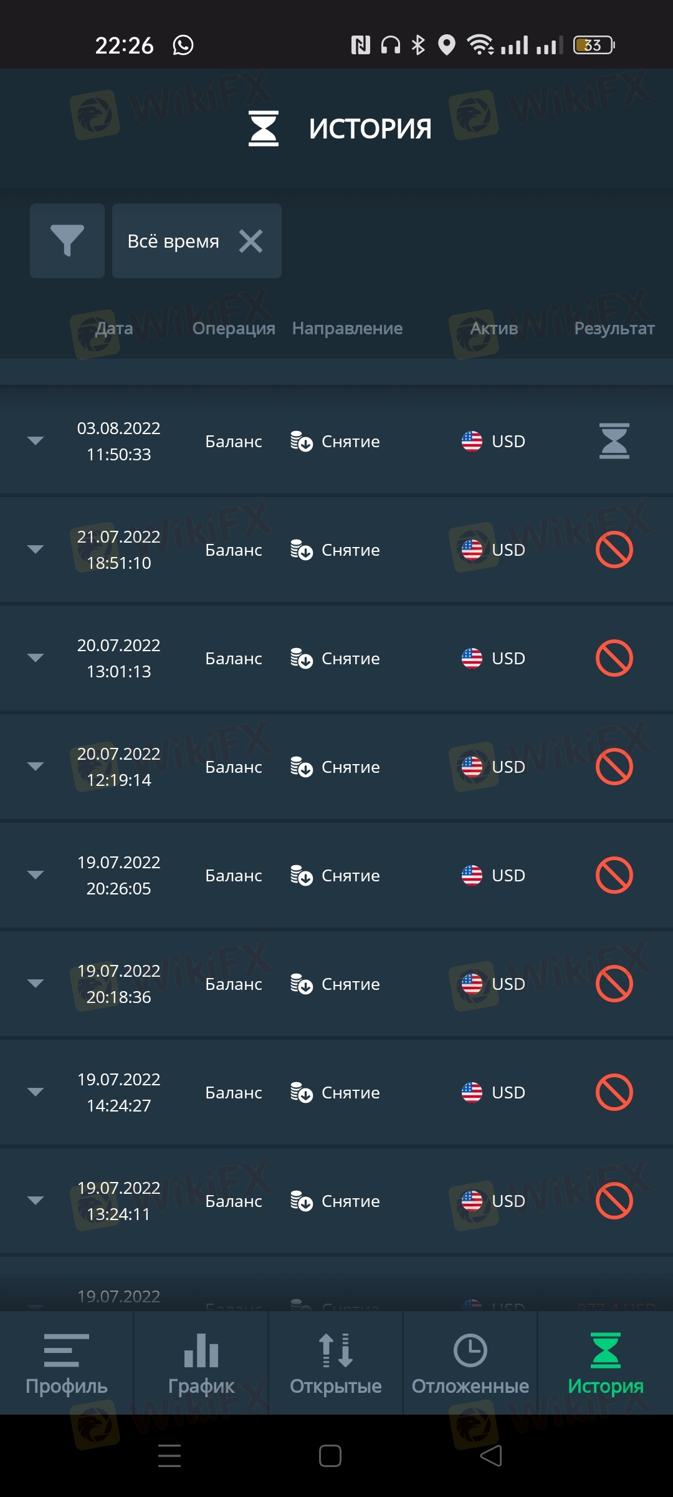Click the rejected icon at 20:26:05
The image size is (673, 1497).
click(614, 875)
